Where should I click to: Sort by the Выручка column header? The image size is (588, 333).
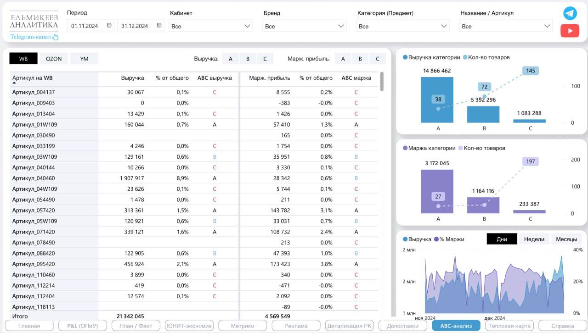(133, 78)
